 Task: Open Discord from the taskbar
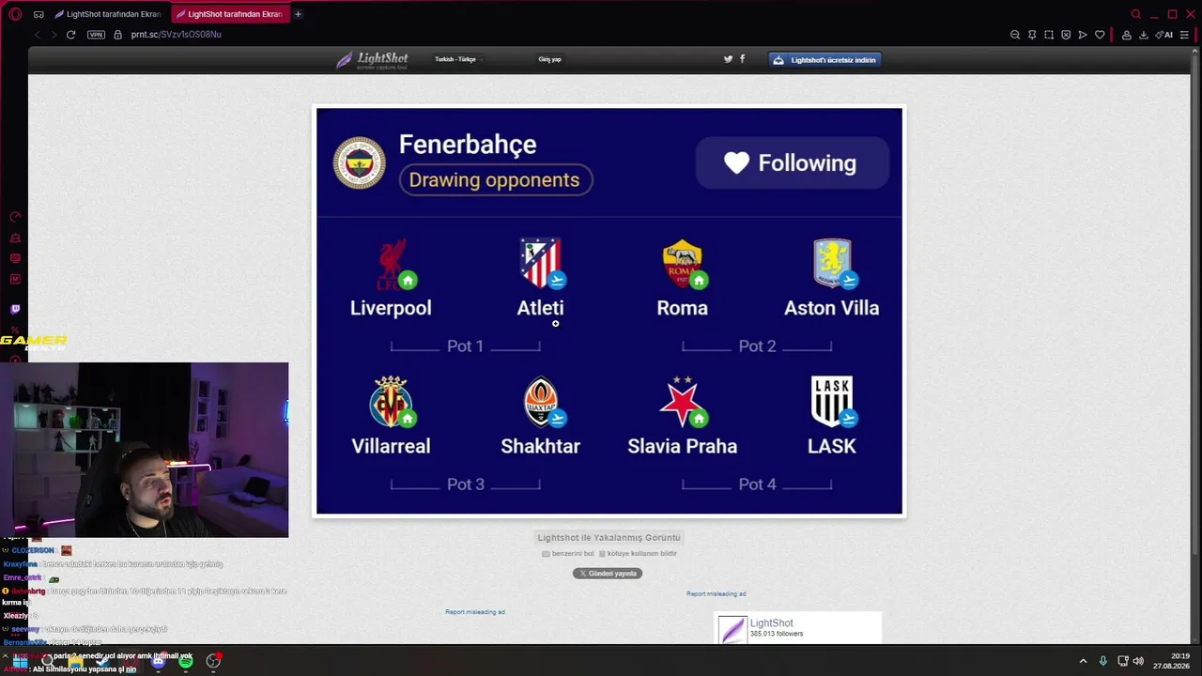(x=158, y=661)
